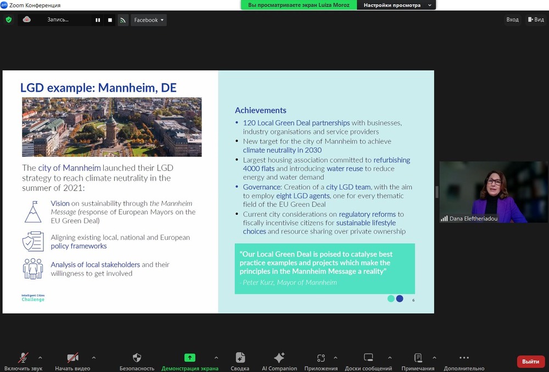
Task: Click Демонстрация экрана share screen icon
Action: pos(189,358)
